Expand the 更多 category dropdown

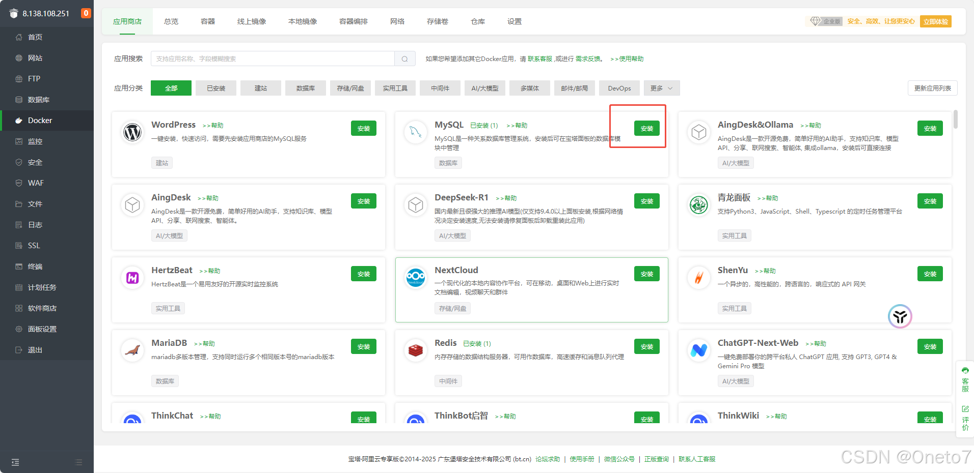pos(662,88)
